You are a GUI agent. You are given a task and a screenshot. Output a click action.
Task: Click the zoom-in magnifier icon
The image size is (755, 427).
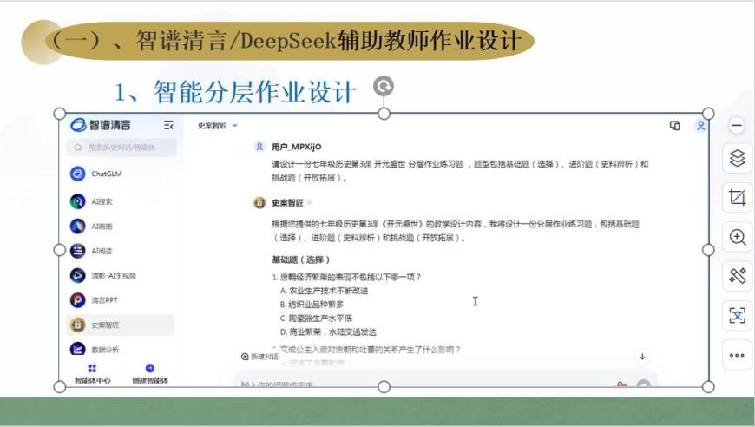(737, 237)
